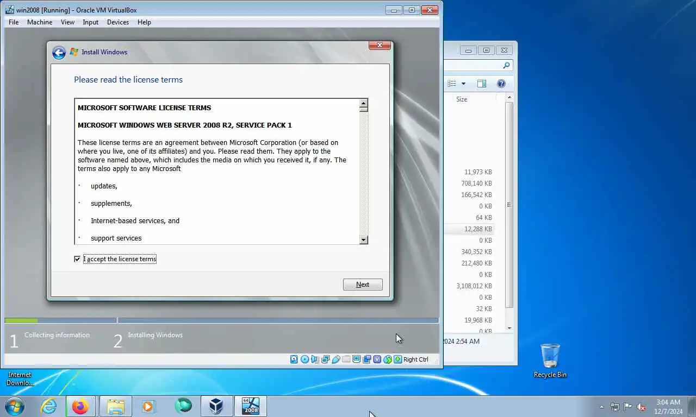This screenshot has height=417, width=696.
Task: Click the Windows flag icon beside Install Windows
Action: [x=73, y=52]
